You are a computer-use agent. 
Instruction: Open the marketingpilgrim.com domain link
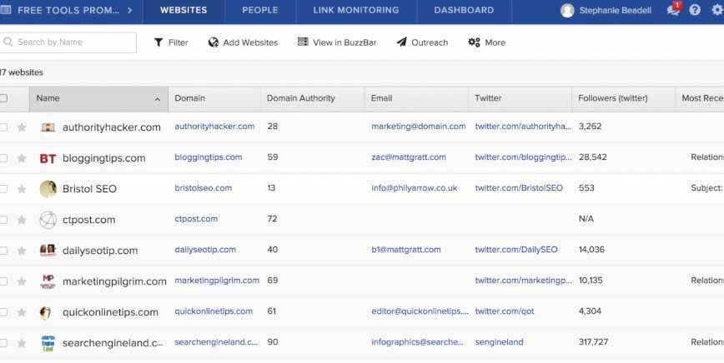pyautogui.click(x=217, y=281)
